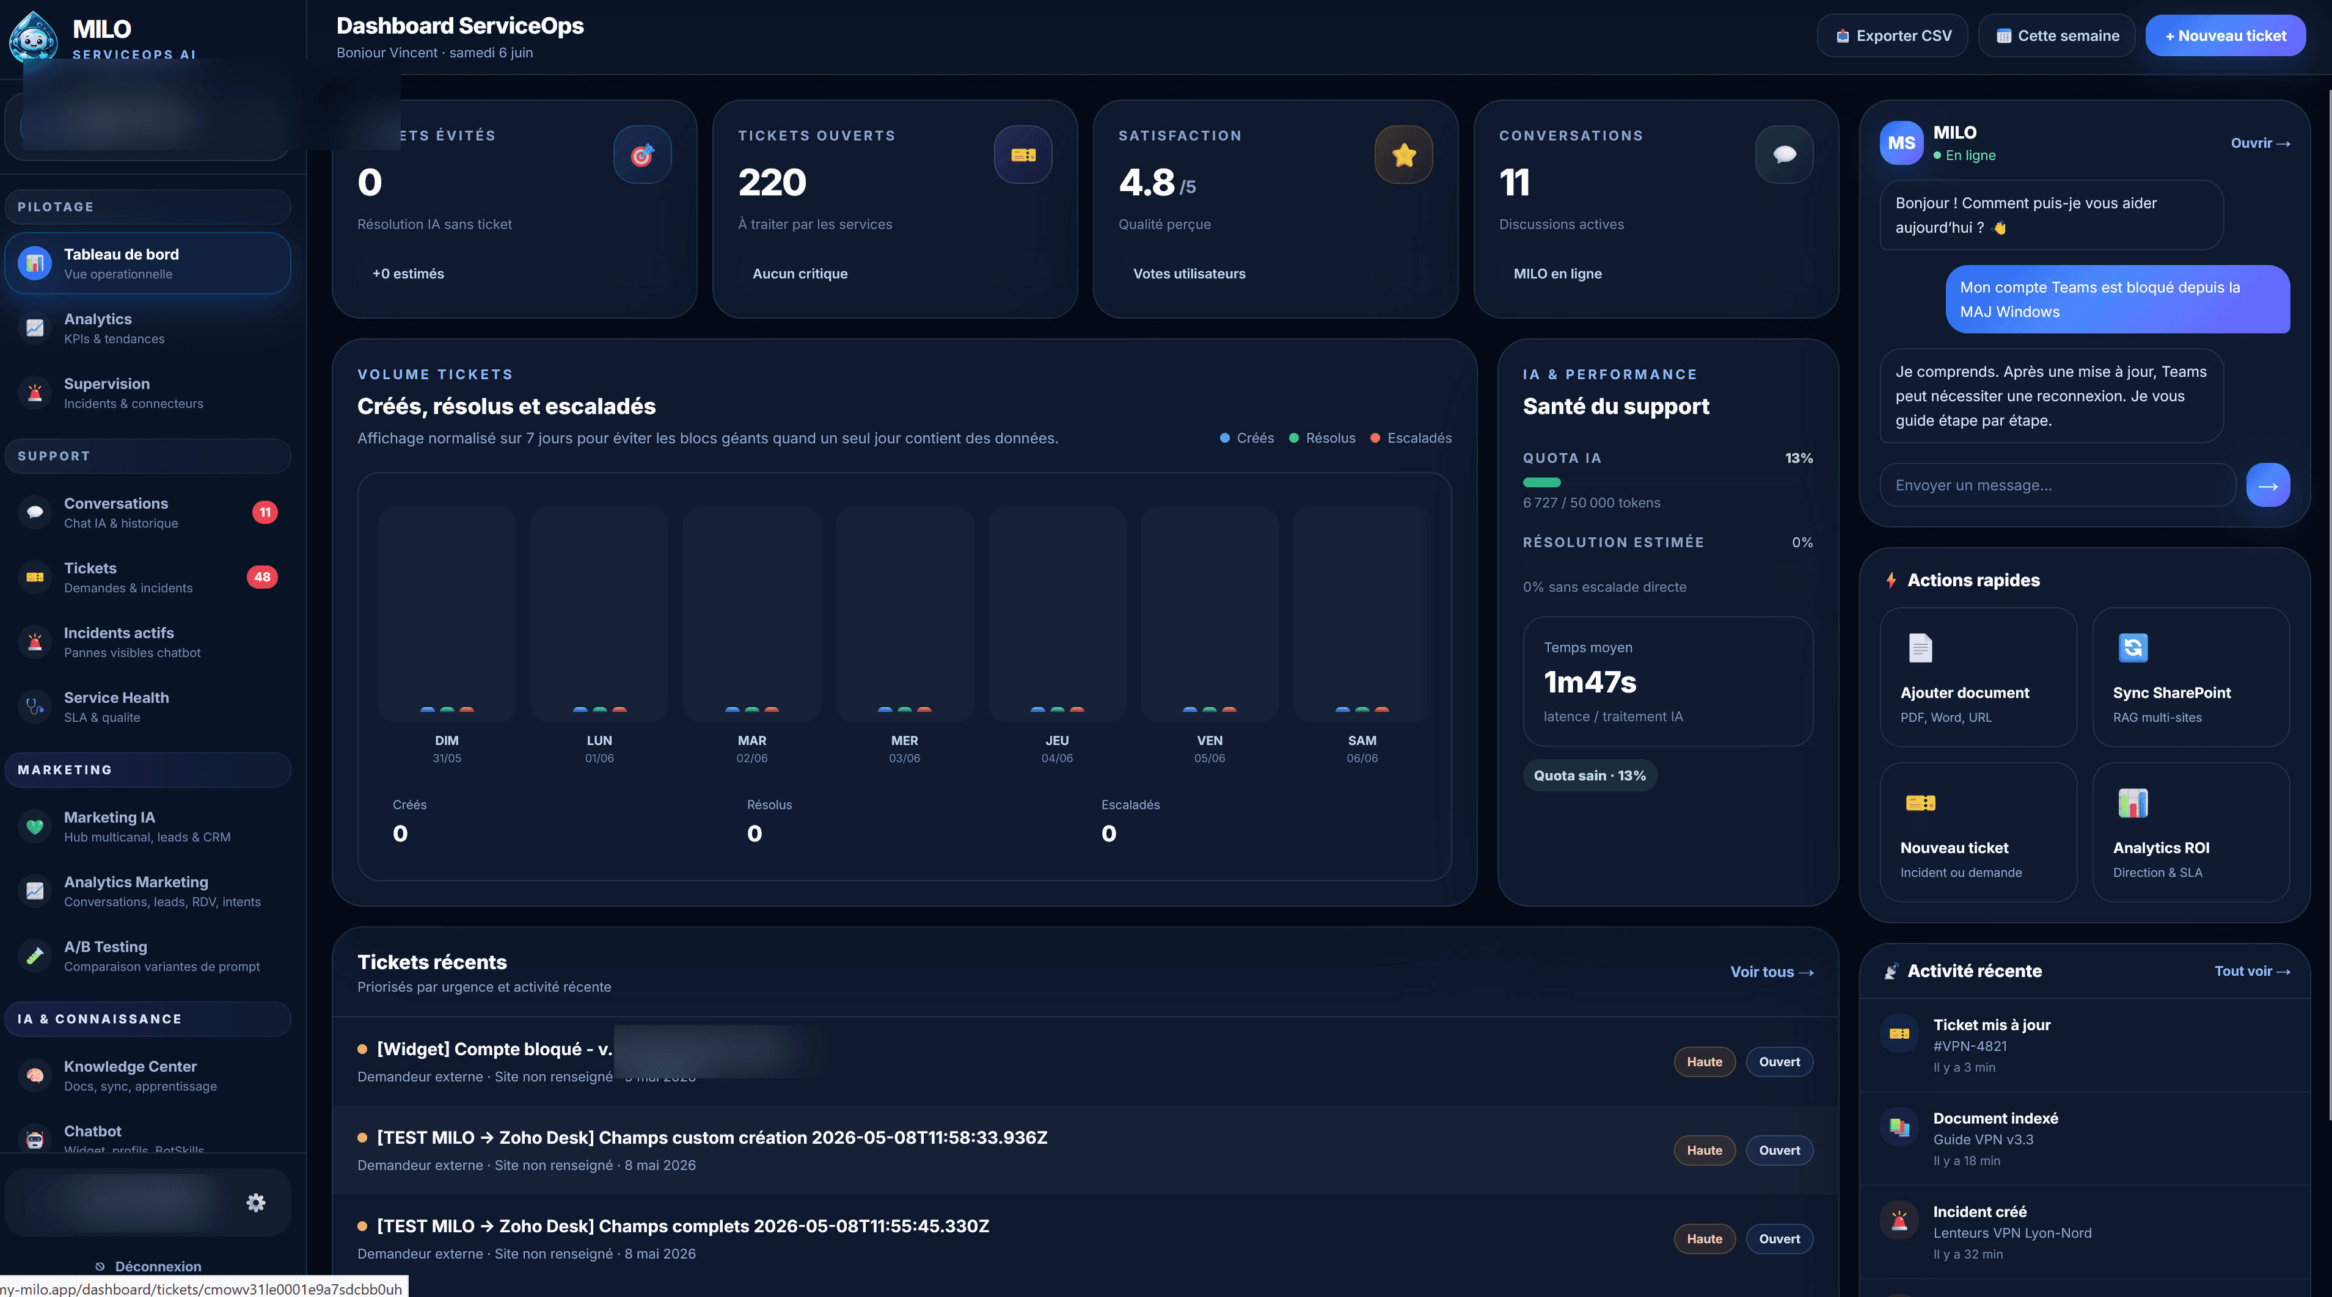Click the Nouveau ticket button
The width and height of the screenshot is (2332, 1297).
click(x=2225, y=35)
